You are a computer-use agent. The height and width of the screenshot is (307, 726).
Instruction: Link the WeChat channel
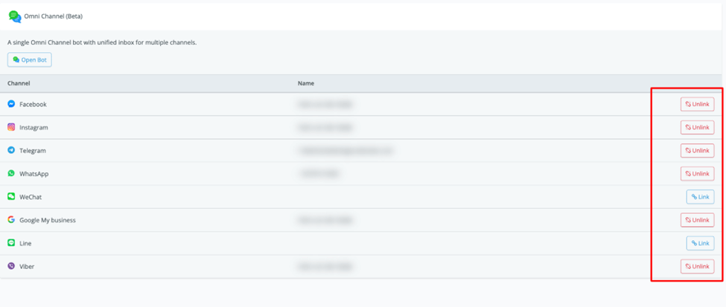pos(700,196)
